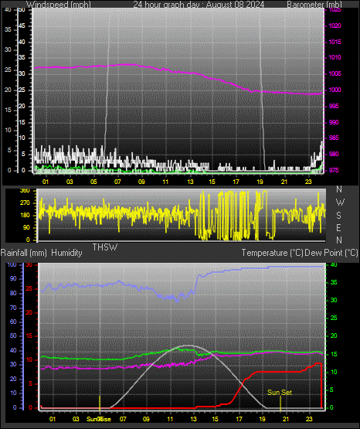Select the "Rainfall (mm)" label

click(x=23, y=253)
